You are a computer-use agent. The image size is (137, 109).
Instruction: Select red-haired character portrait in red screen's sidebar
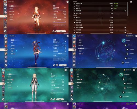click(x=5, y=20)
